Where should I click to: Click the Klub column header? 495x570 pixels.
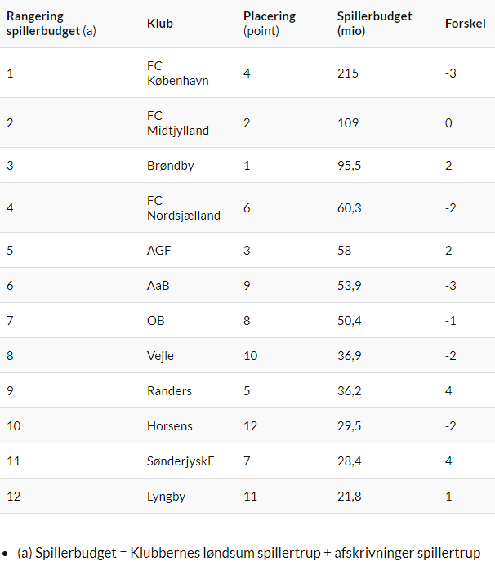(x=160, y=24)
